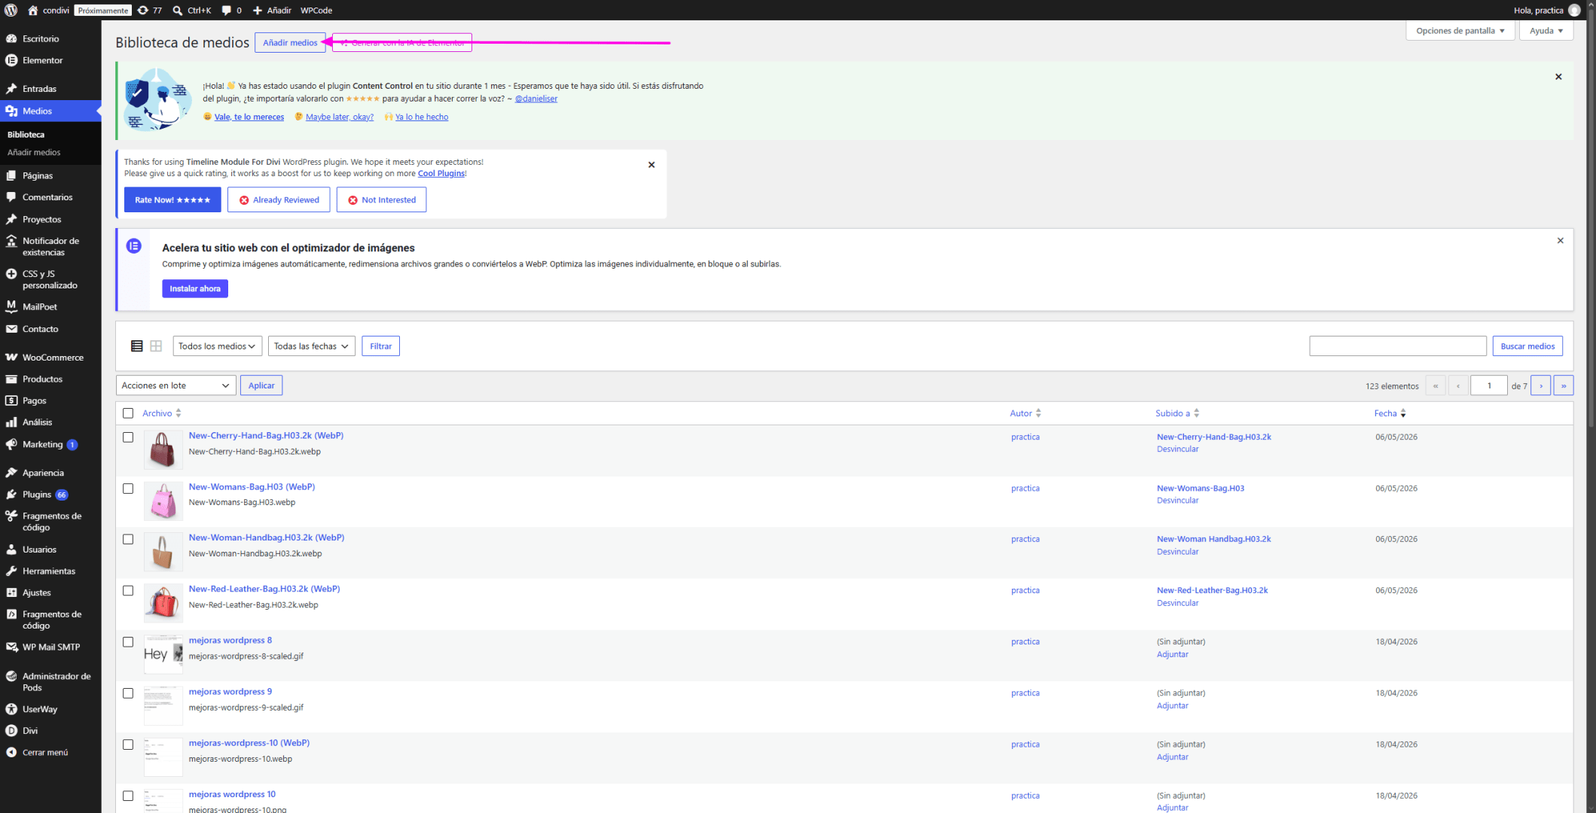Select the list view icon
Viewport: 1596px width, 813px height.
[x=137, y=346]
